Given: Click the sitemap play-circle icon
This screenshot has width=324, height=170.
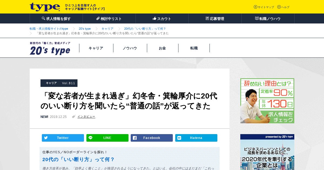Looking at the screenshot, I should [x=255, y=7].
